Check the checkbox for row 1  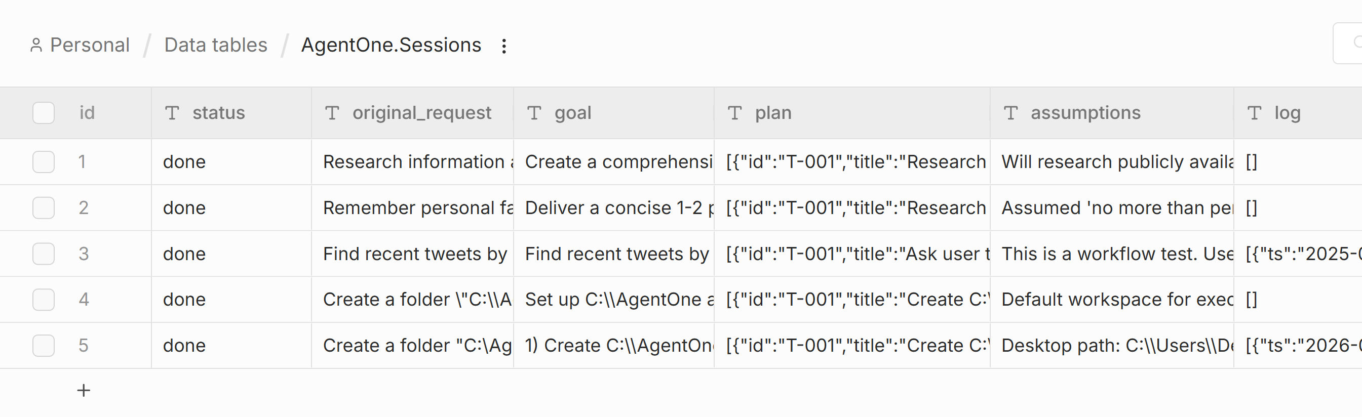point(44,162)
